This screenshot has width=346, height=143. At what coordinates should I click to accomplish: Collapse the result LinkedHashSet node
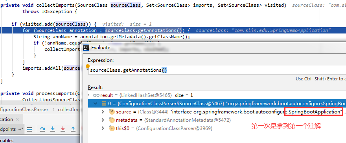point(89,95)
